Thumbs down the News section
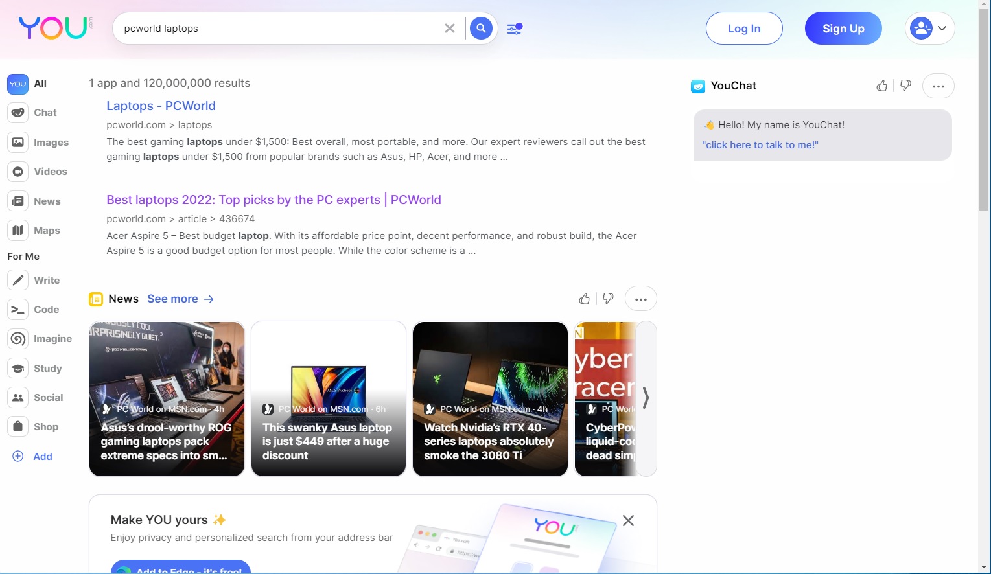This screenshot has height=574, width=991. pos(608,299)
